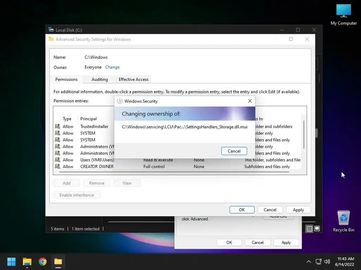Click the Type column header
The height and width of the screenshot is (270, 361).
click(x=67, y=119)
